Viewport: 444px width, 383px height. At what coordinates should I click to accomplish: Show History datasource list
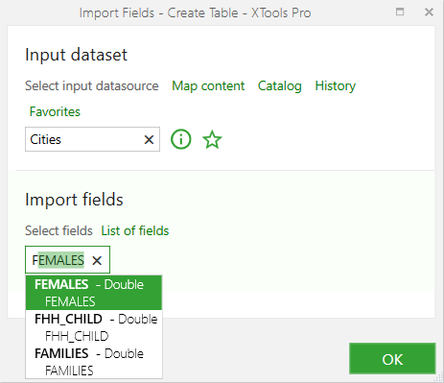pos(336,86)
